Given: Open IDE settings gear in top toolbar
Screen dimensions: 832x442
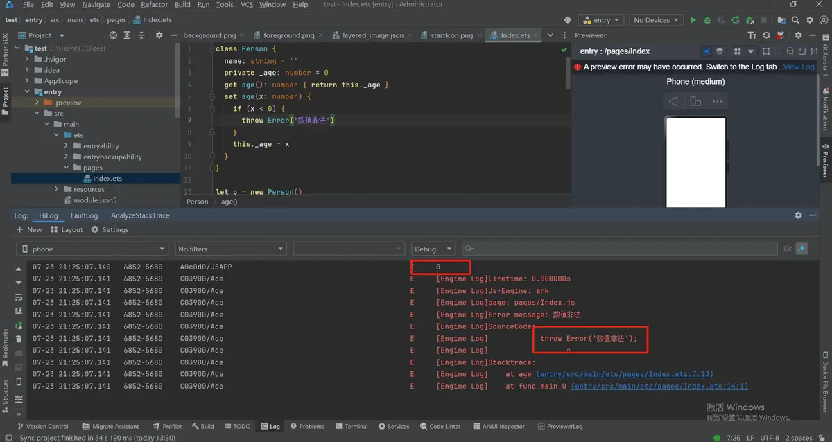Looking at the screenshot, I should tap(809, 20).
